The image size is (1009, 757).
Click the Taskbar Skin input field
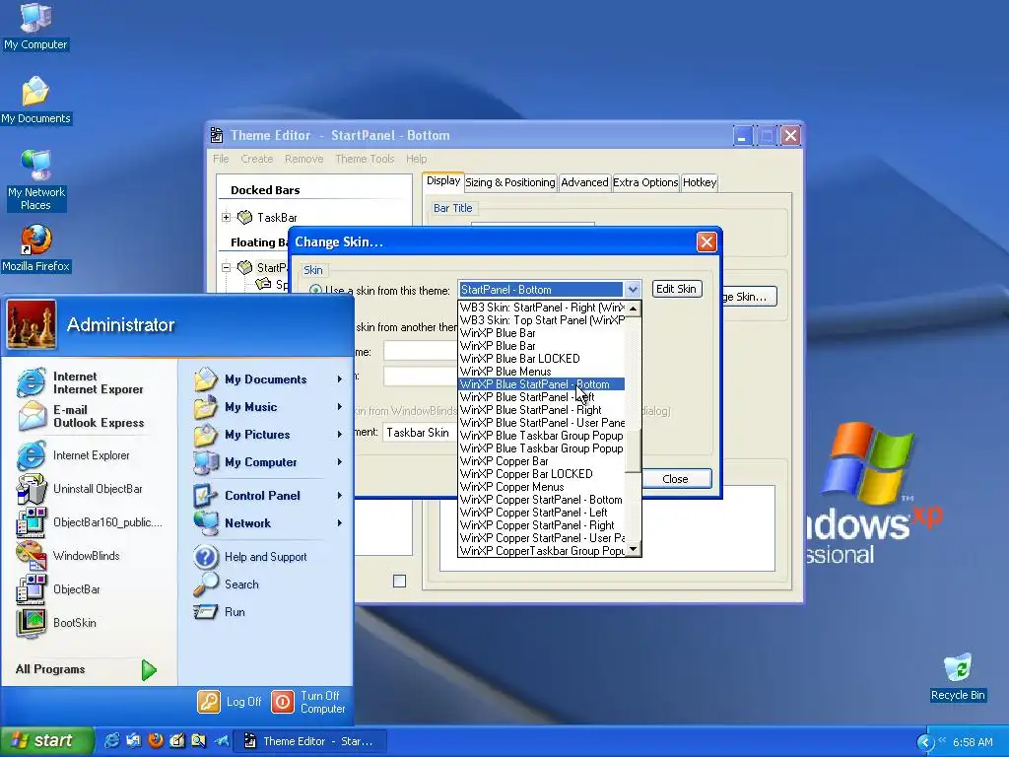420,433
